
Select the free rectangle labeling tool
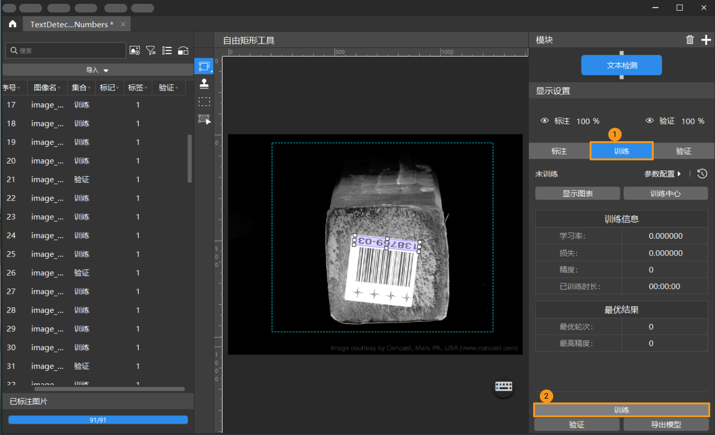click(x=204, y=66)
